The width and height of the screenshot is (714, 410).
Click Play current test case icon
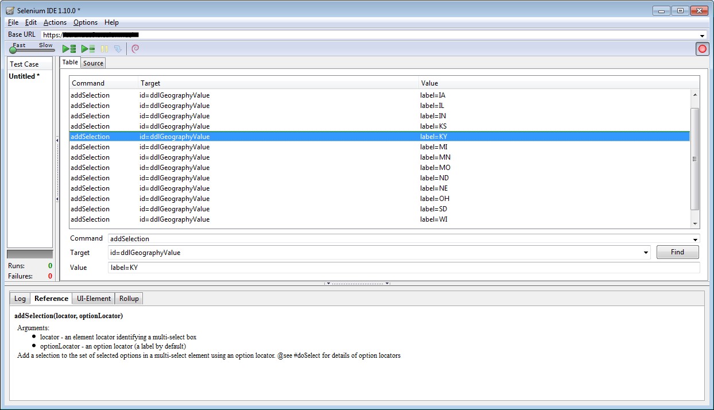(88, 49)
